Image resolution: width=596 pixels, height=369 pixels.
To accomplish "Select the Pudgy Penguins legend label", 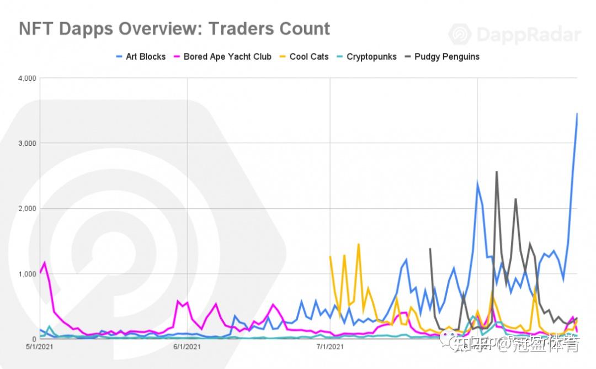I will [x=446, y=56].
